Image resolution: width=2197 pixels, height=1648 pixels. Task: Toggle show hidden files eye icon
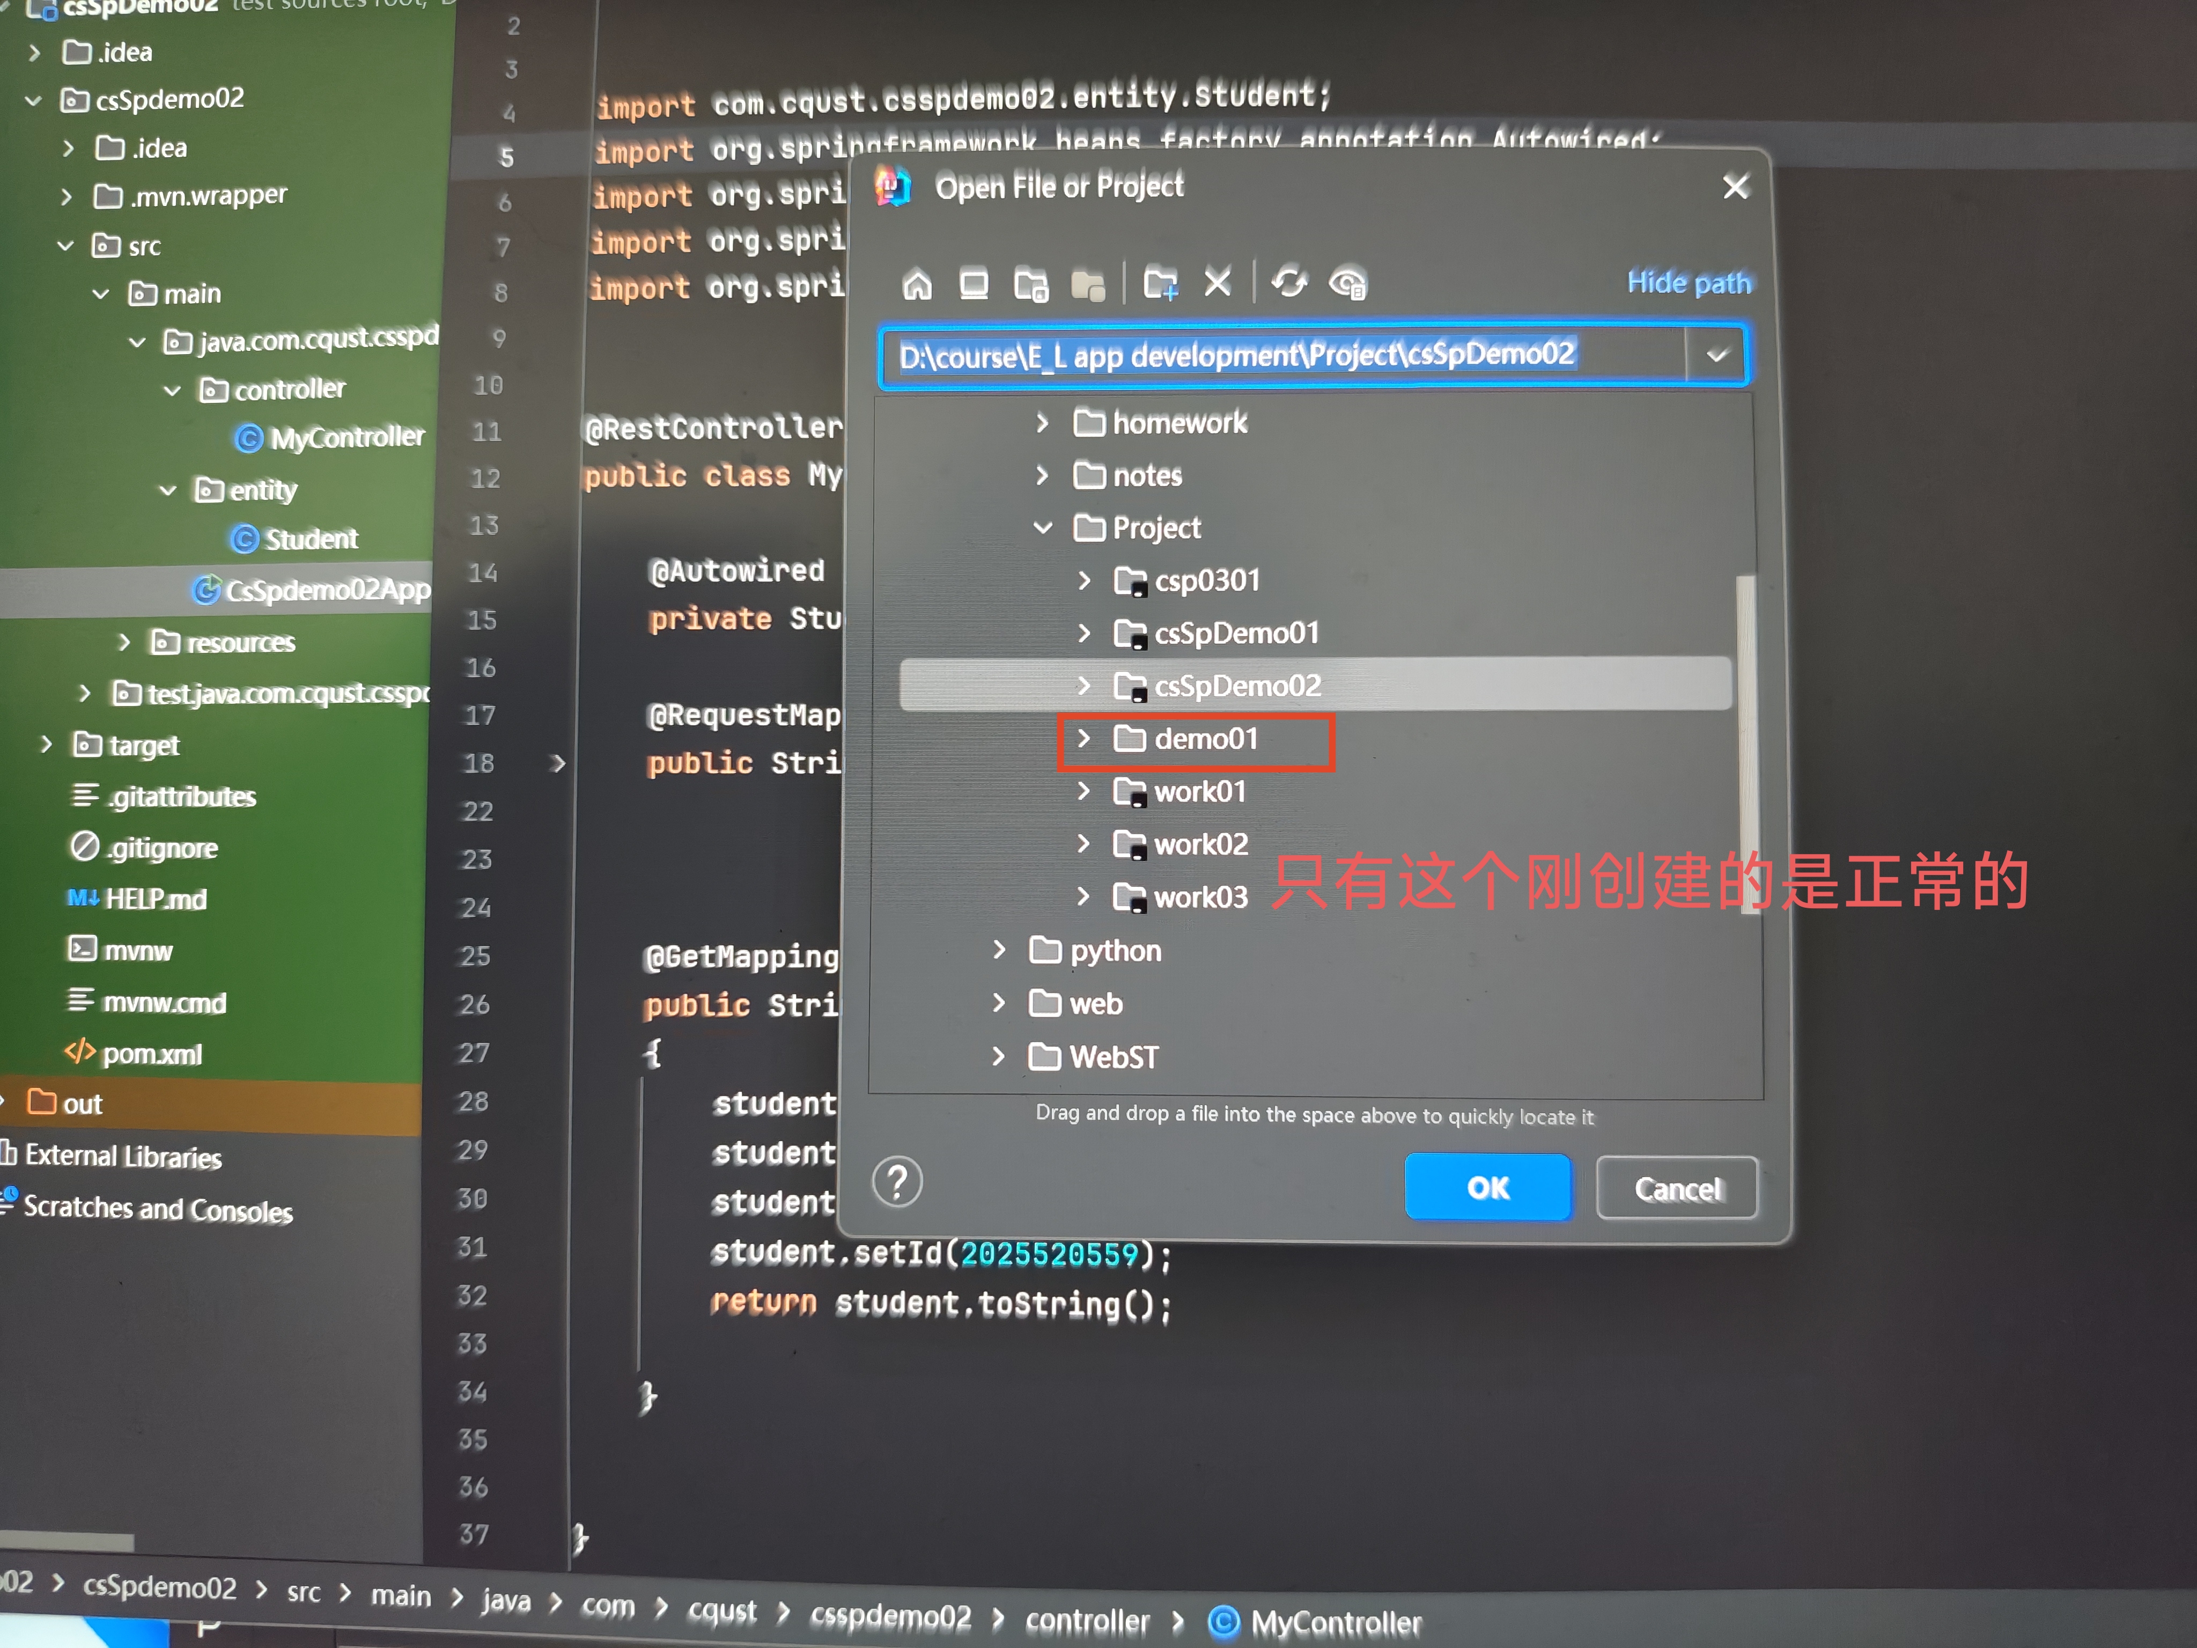[x=1348, y=284]
